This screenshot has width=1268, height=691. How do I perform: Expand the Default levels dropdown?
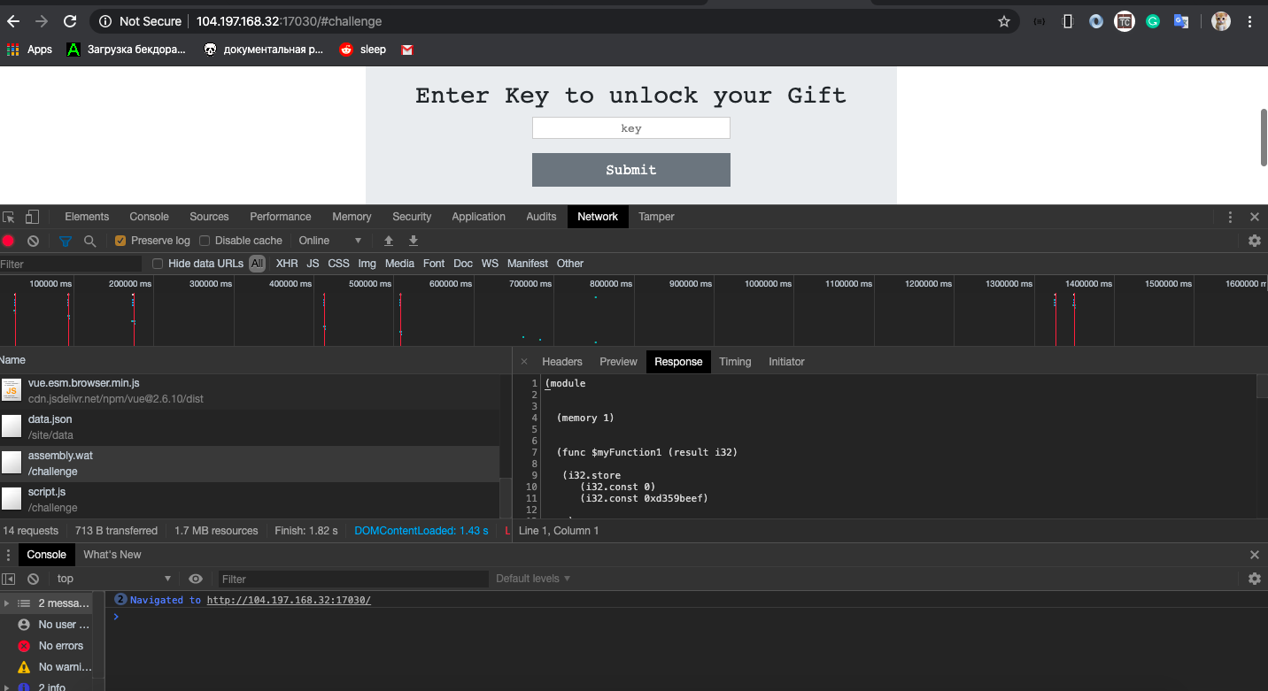532,579
